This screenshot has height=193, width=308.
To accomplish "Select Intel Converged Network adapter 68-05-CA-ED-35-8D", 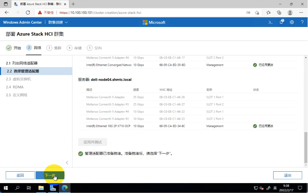I will [x=188, y=65].
